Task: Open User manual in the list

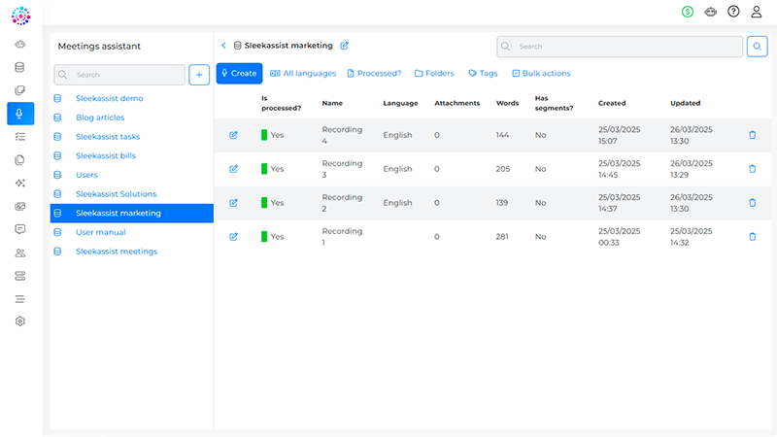Action: click(101, 232)
